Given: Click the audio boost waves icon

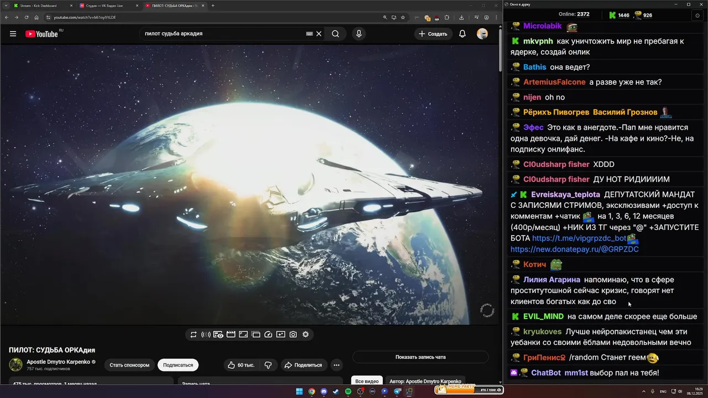Looking at the screenshot, I should click(x=206, y=334).
